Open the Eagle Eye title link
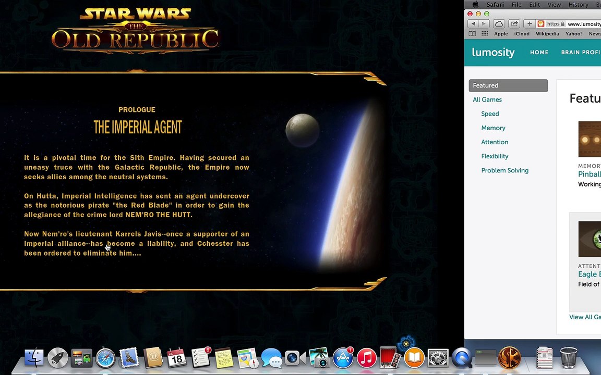 [x=590, y=274]
